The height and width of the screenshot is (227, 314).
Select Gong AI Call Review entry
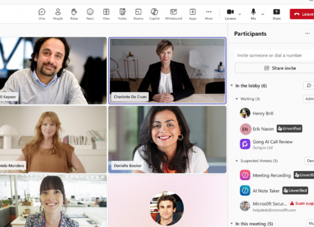[276, 144]
